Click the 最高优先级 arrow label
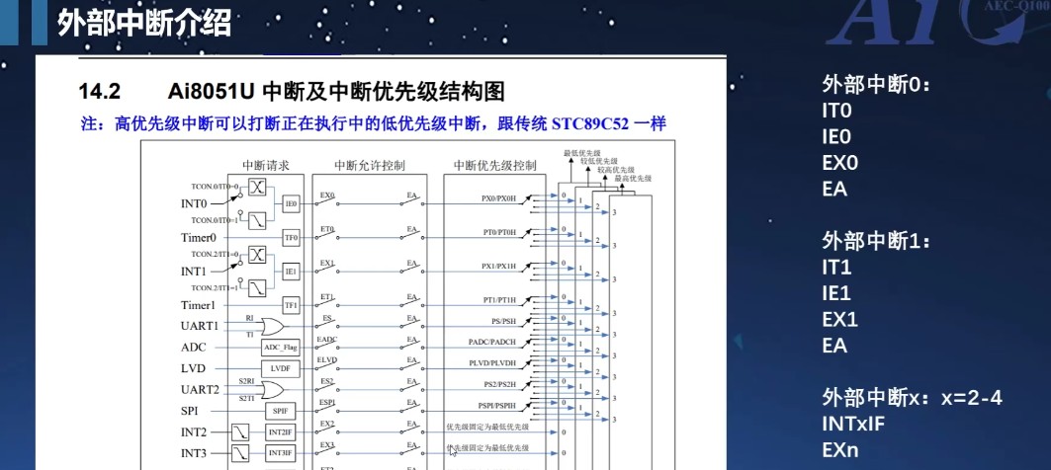1051x470 pixels. (633, 178)
